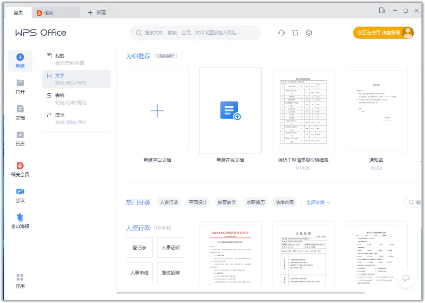
Task: Select 我的 recent and favorites
Action: (76, 59)
